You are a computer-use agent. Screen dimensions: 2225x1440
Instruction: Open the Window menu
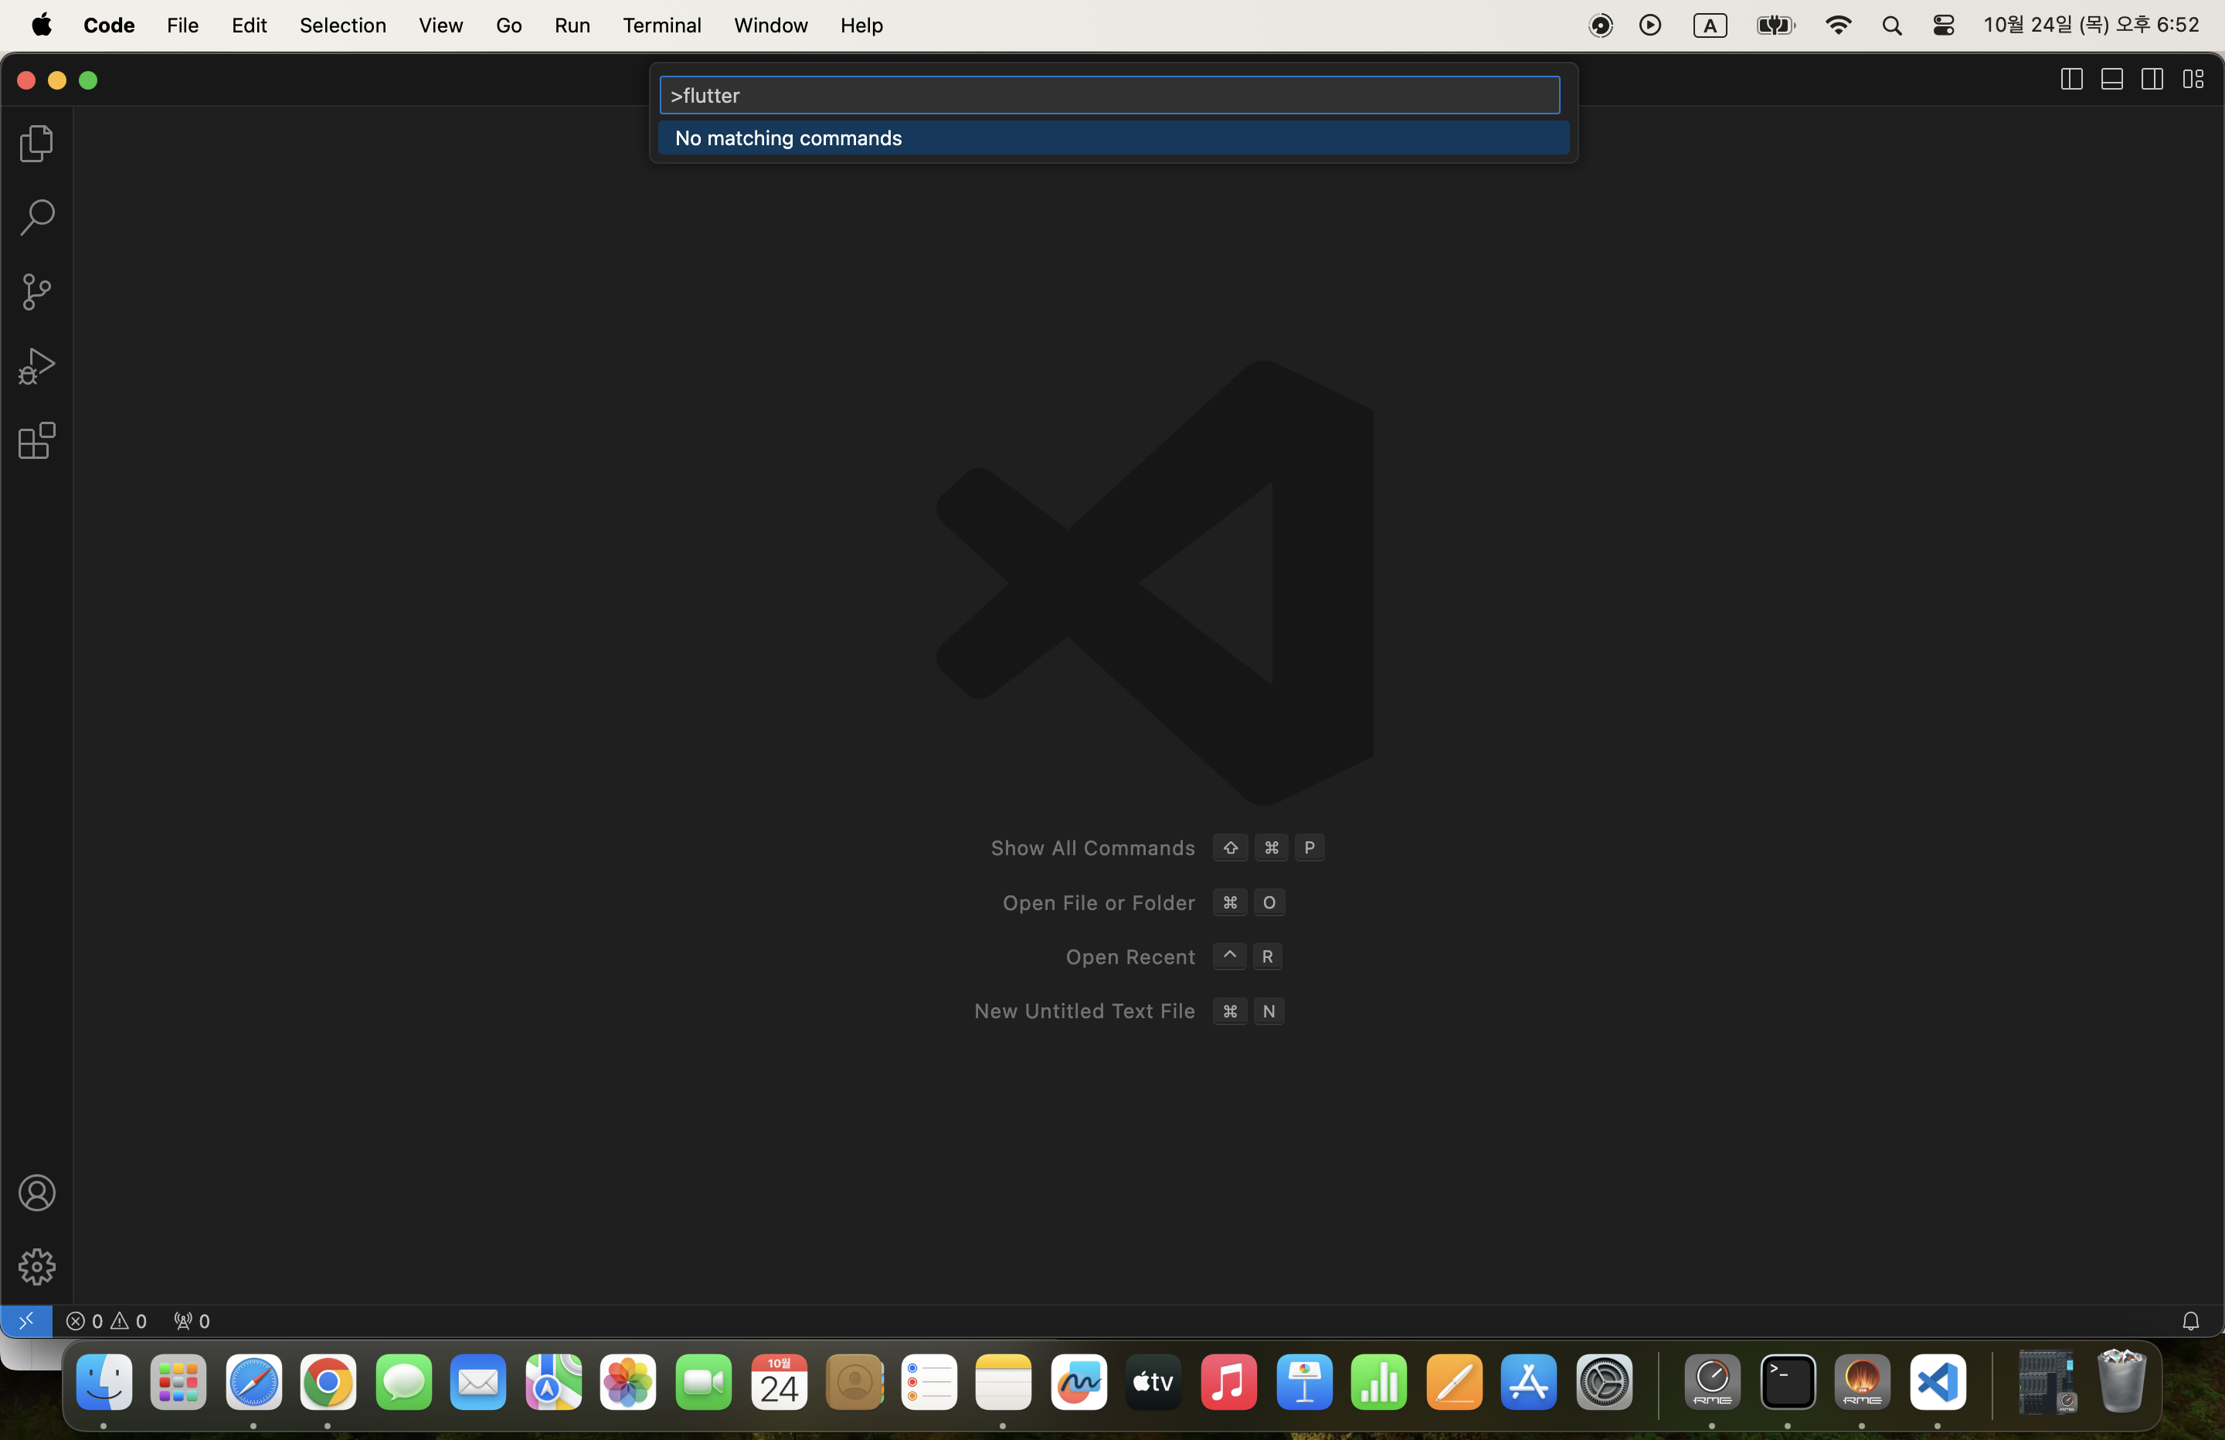[x=770, y=25]
